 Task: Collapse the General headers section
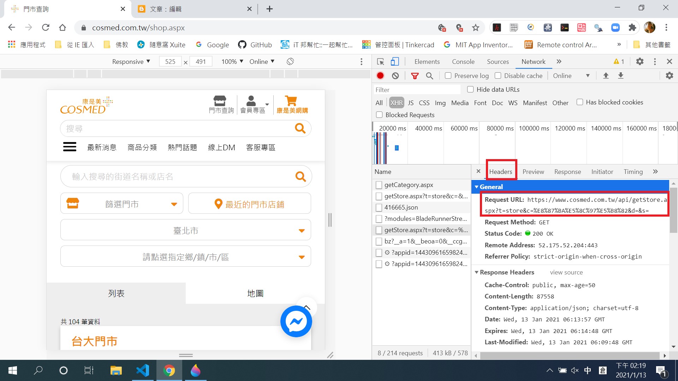pos(490,187)
